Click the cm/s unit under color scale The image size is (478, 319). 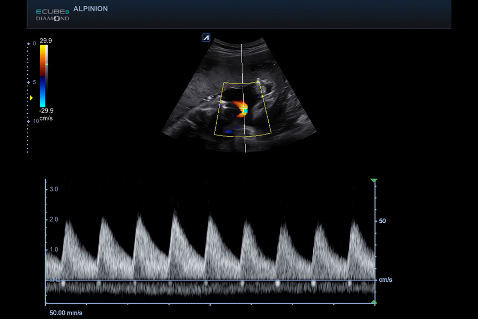coord(46,118)
